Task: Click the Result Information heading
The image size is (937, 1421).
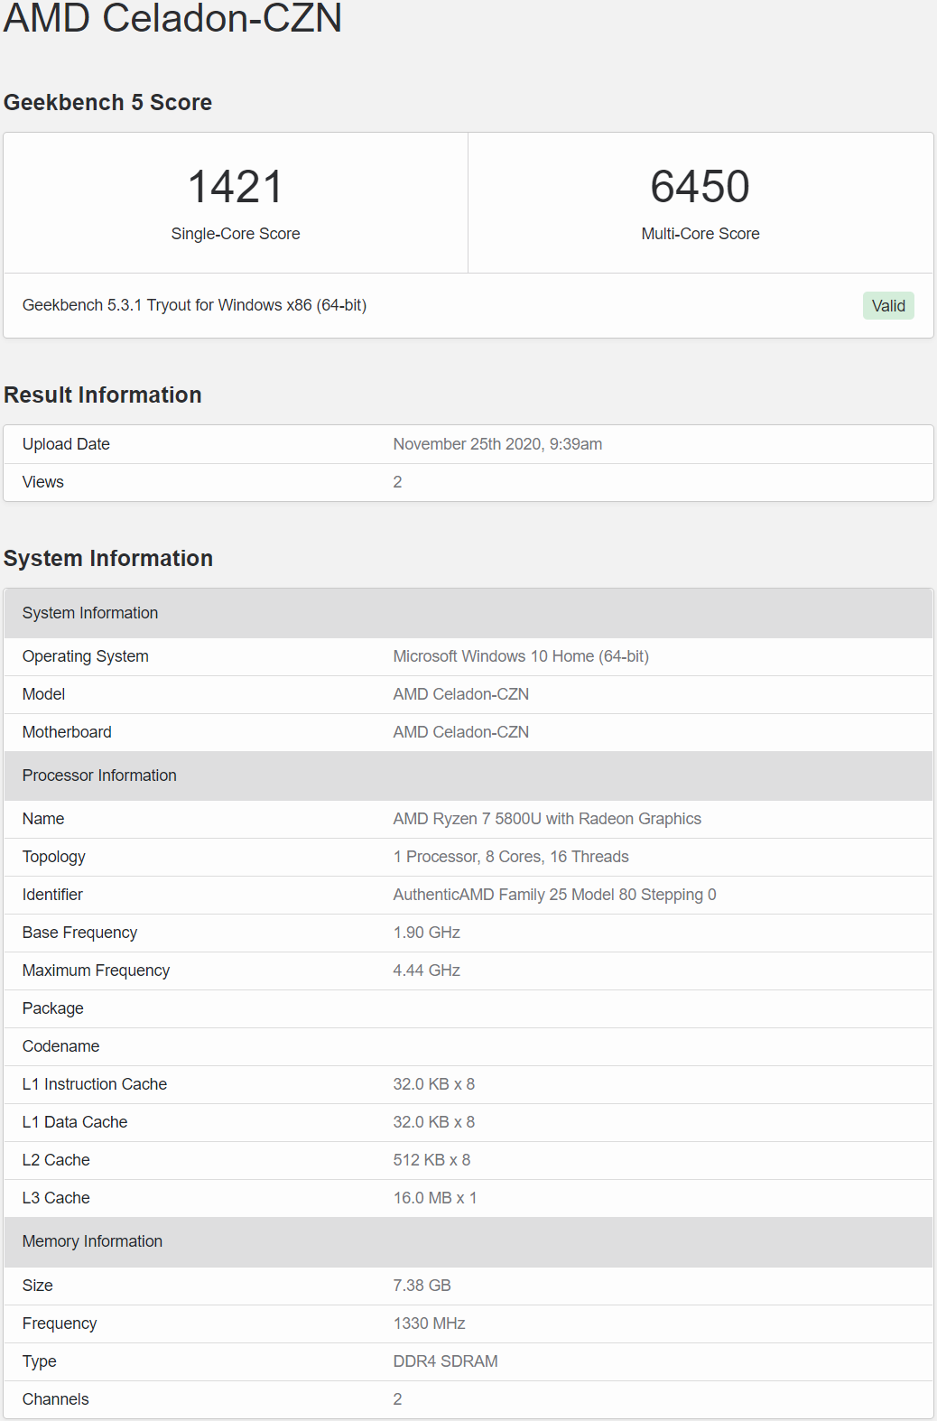Action: click(x=102, y=395)
